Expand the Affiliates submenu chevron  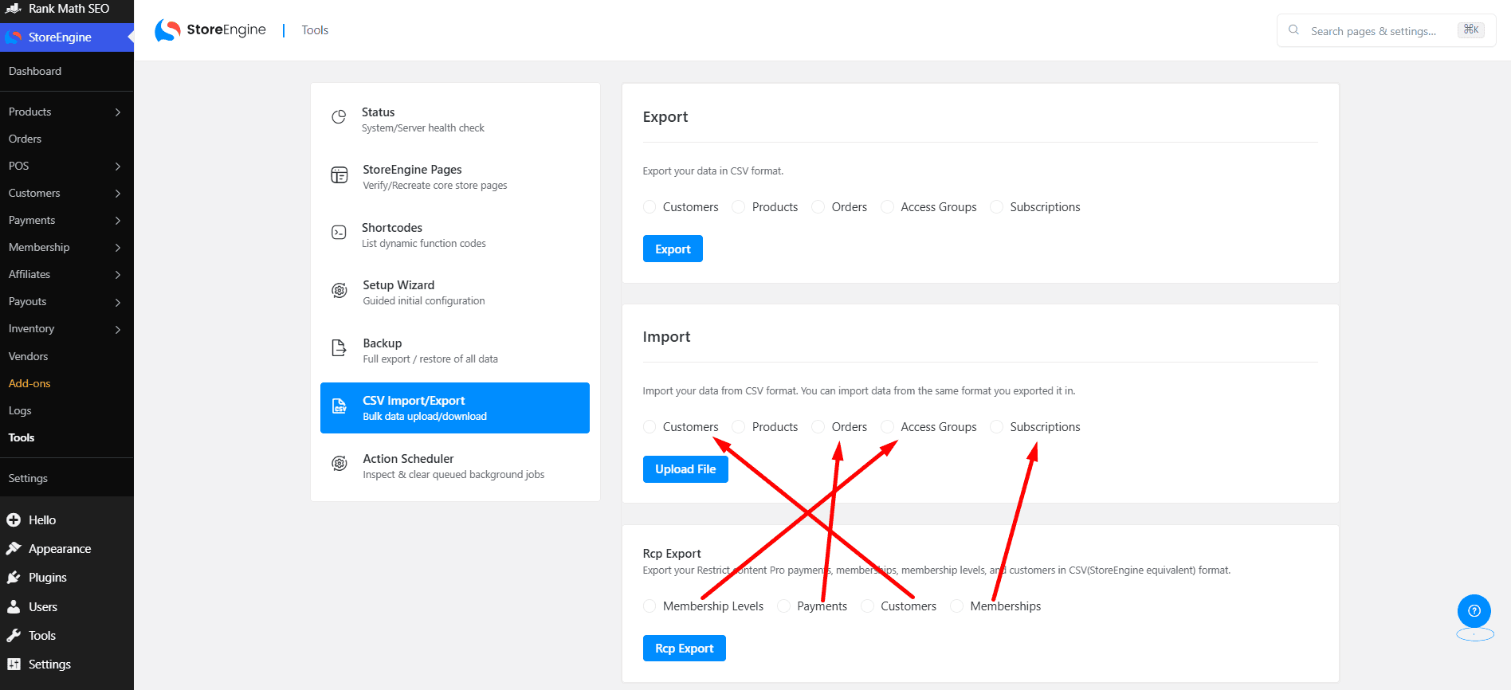coord(118,275)
